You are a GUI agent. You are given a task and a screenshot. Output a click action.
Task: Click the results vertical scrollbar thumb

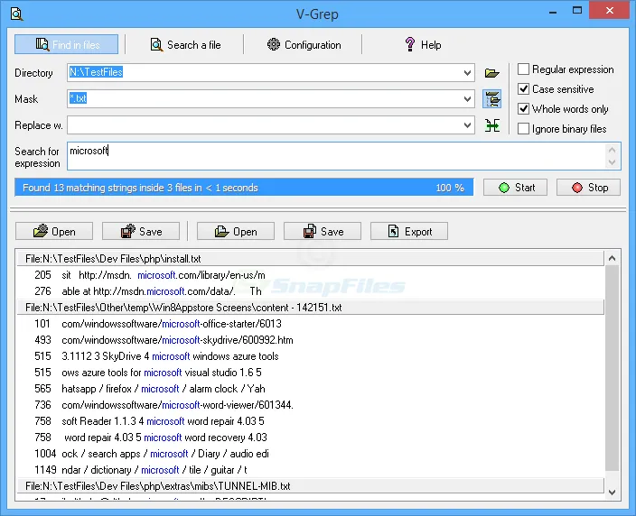tap(613, 368)
